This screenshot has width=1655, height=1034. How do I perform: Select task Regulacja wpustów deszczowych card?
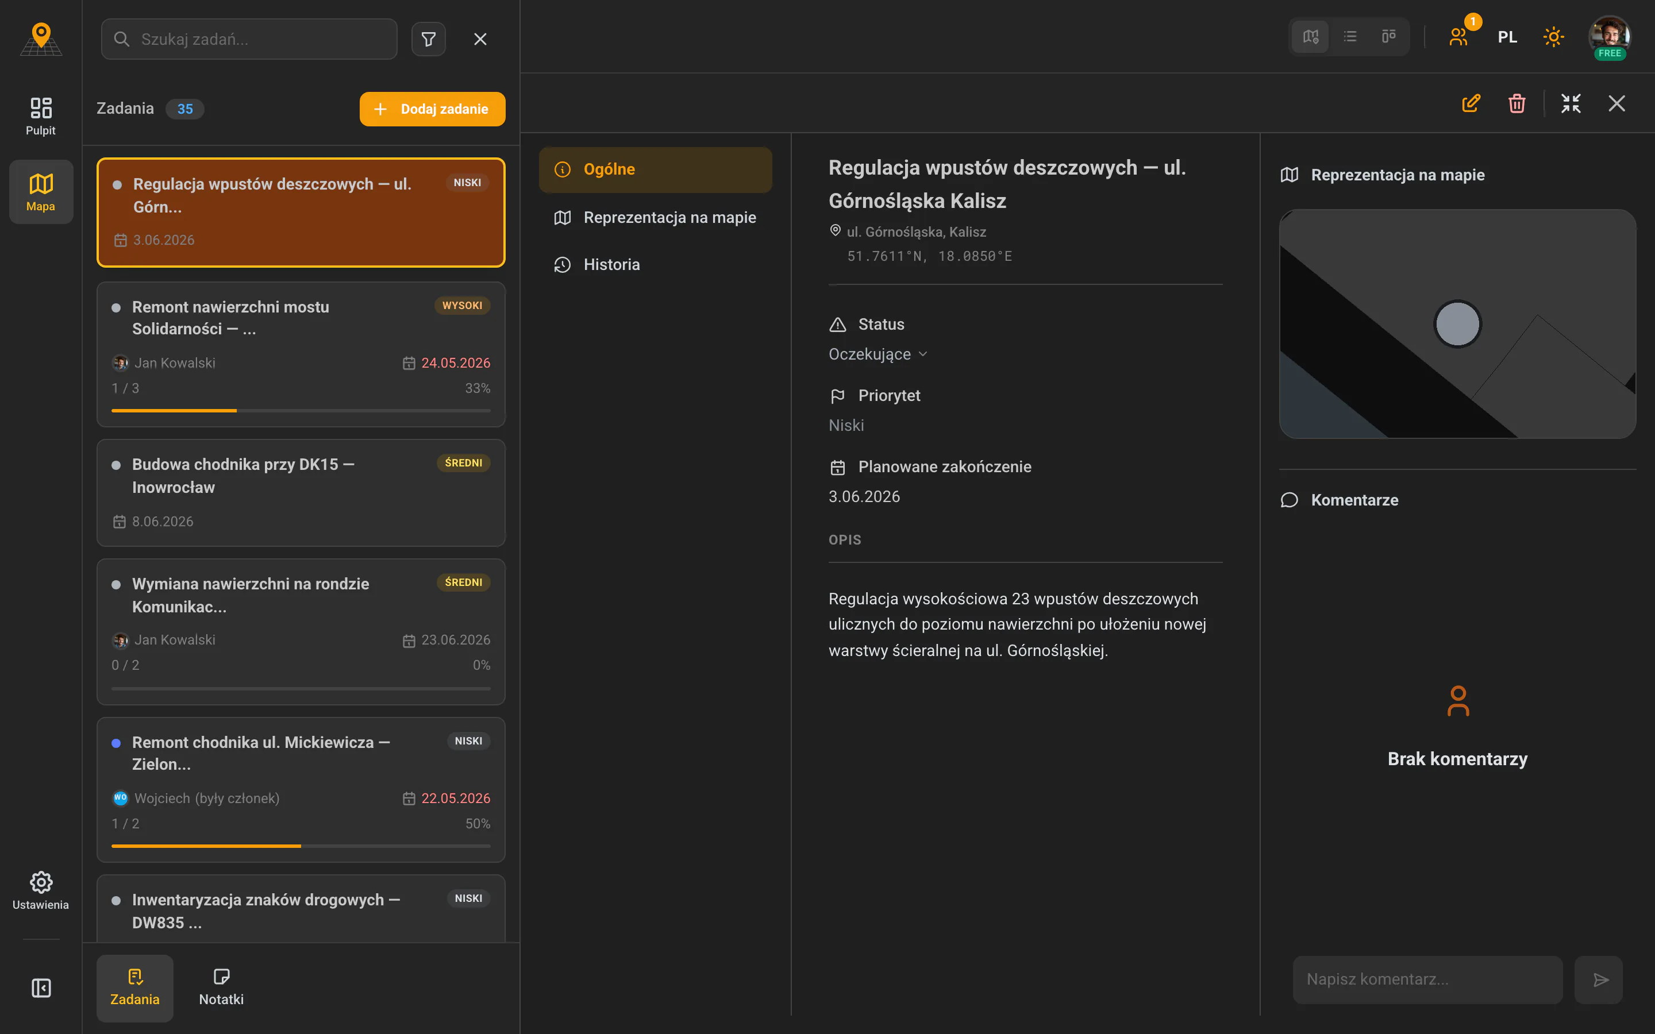pos(301,213)
